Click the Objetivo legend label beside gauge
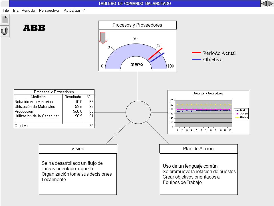This screenshot has width=274, height=206. tap(213, 60)
